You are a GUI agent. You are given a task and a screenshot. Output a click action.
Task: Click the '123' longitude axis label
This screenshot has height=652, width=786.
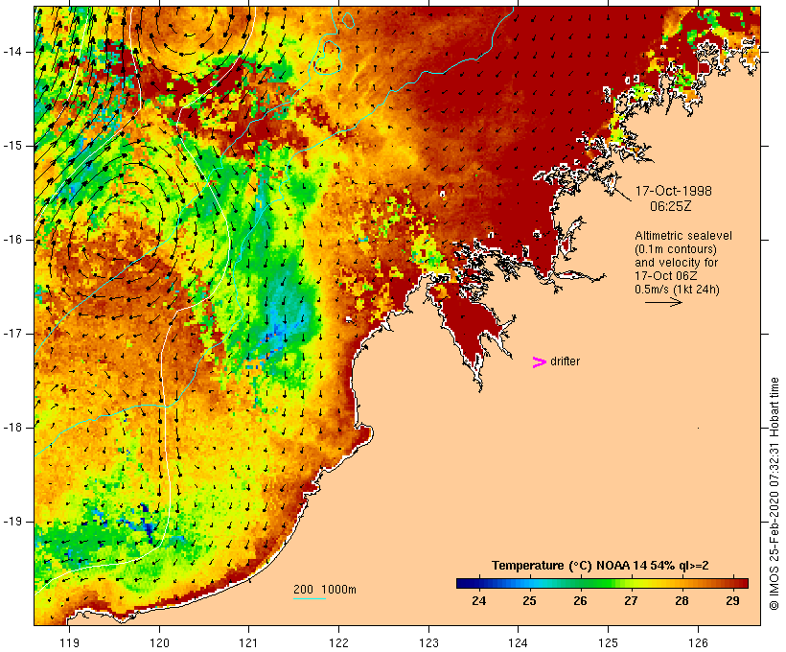pos(428,642)
